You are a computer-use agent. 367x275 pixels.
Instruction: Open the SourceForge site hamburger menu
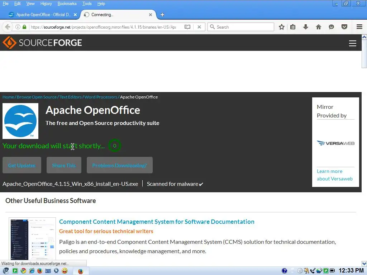click(353, 43)
